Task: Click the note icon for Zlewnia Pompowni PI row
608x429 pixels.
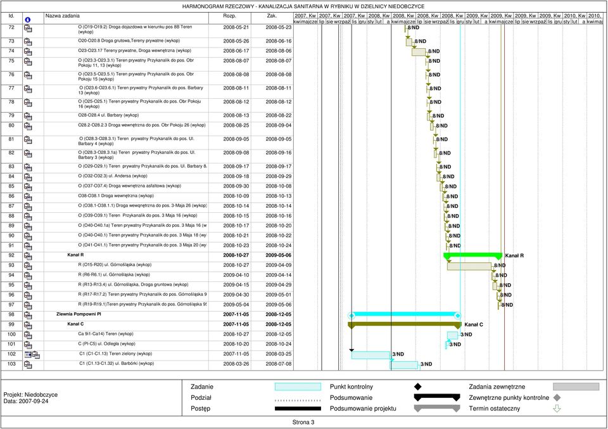Action: (28, 316)
